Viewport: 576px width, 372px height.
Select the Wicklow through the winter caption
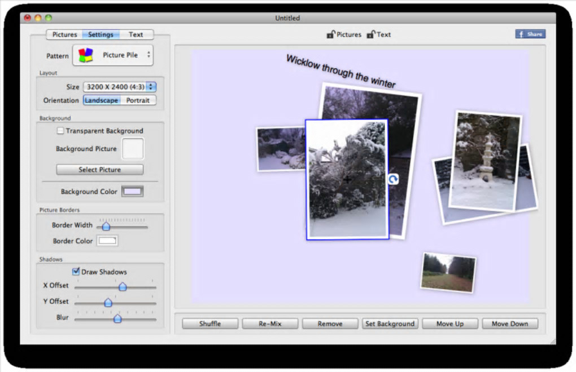coord(341,72)
